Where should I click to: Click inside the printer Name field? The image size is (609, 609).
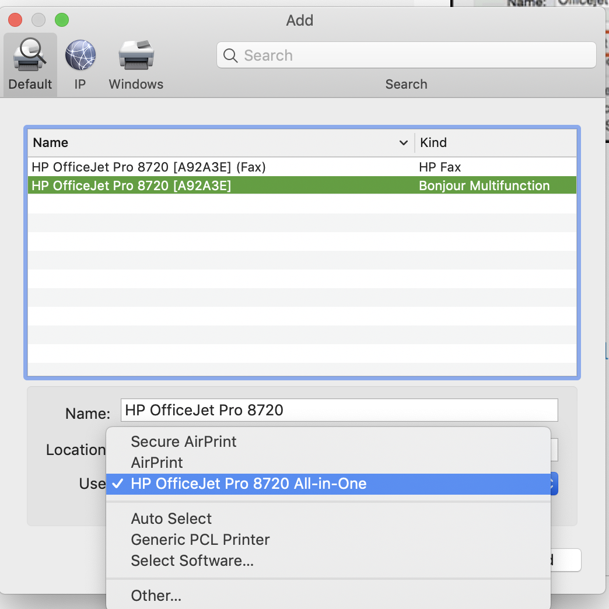339,410
